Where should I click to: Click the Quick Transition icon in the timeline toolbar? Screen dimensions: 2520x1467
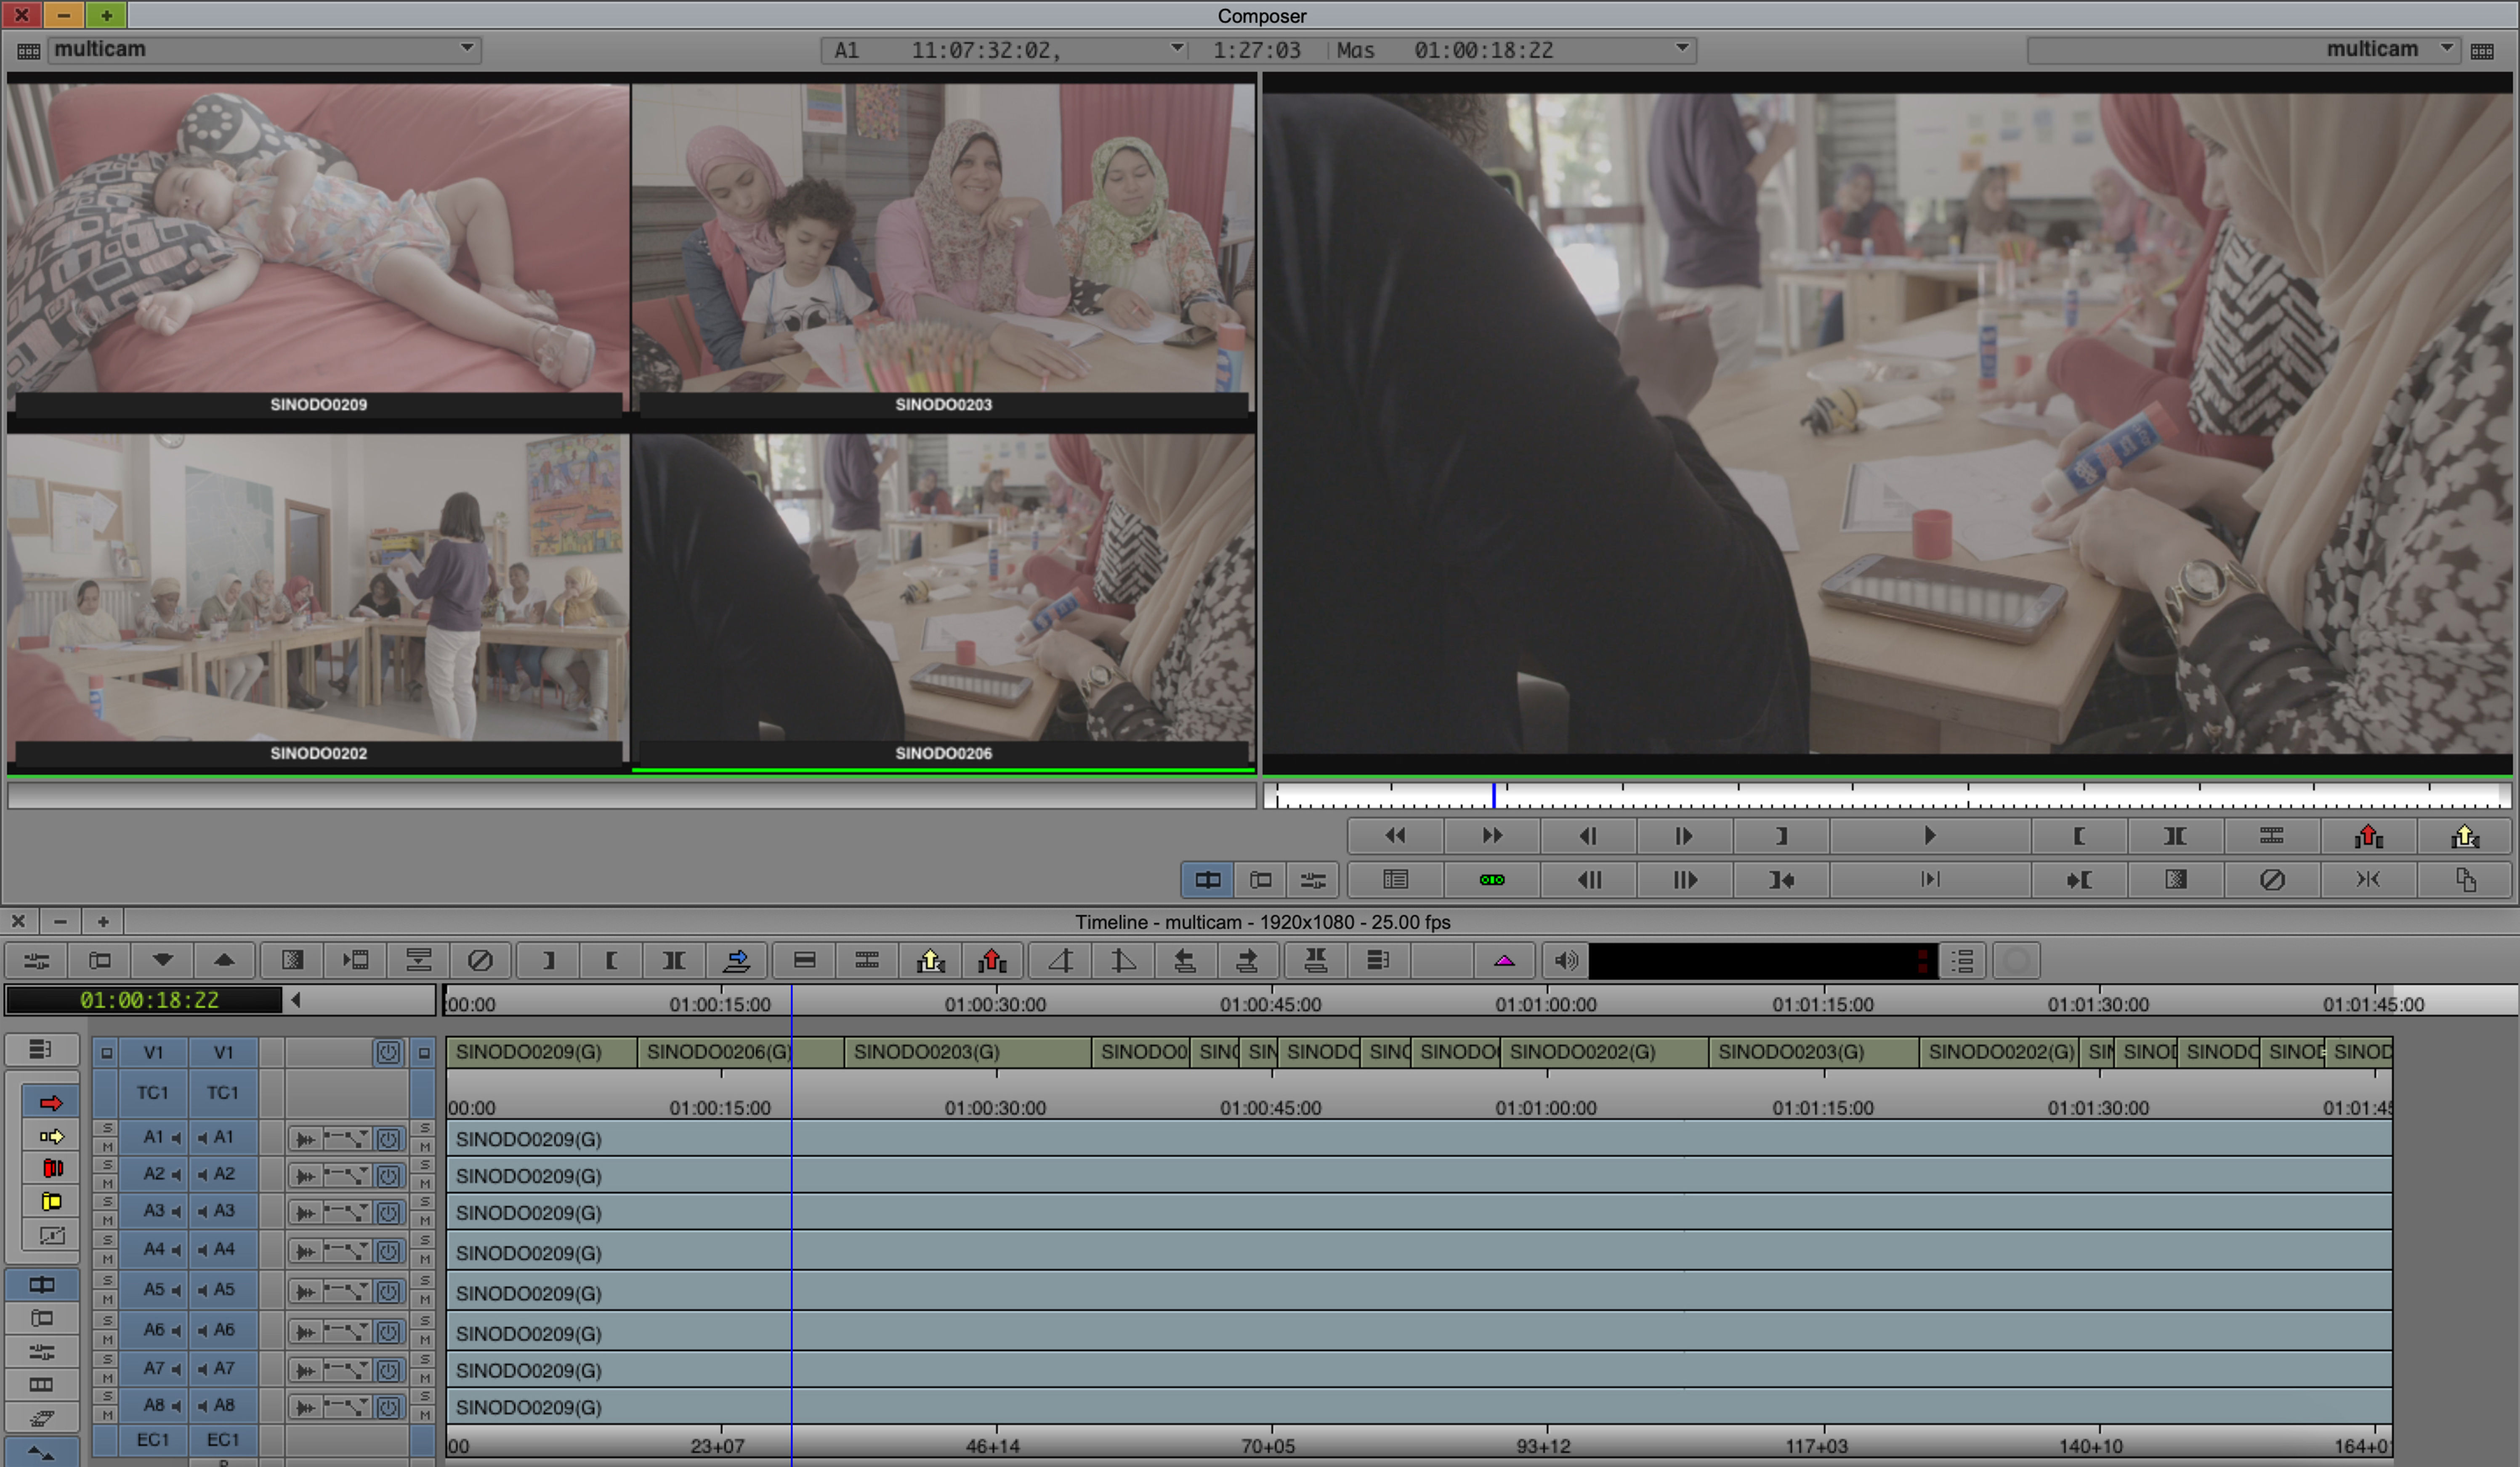coord(292,960)
